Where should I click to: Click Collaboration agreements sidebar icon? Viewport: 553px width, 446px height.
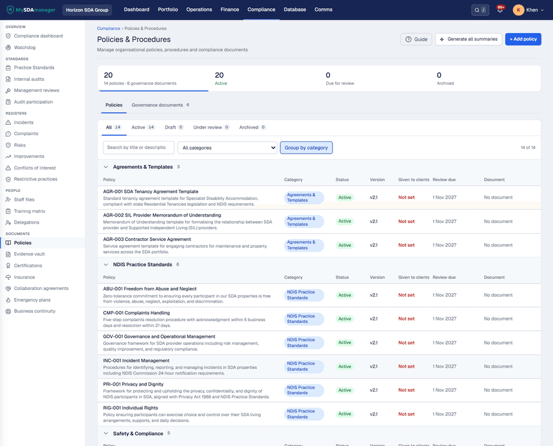(8, 289)
